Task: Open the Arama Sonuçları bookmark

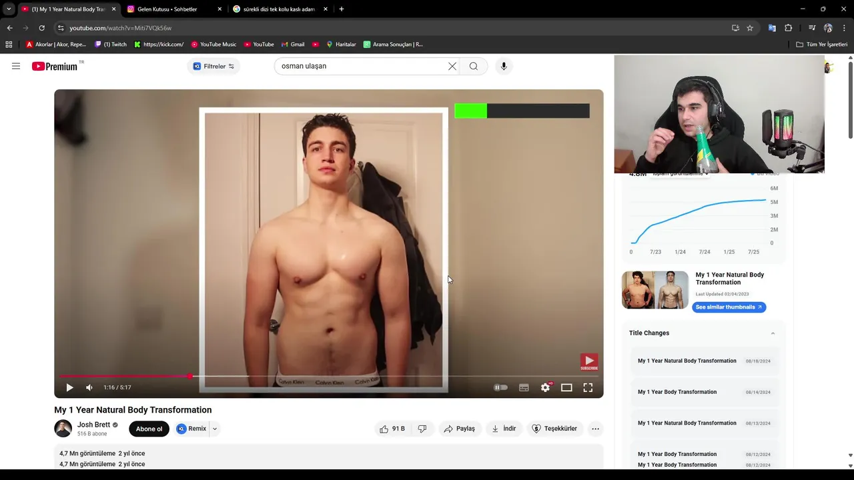Action: [x=393, y=45]
